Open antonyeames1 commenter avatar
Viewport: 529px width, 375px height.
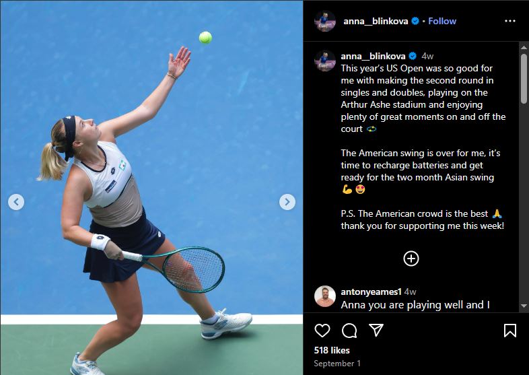(325, 296)
